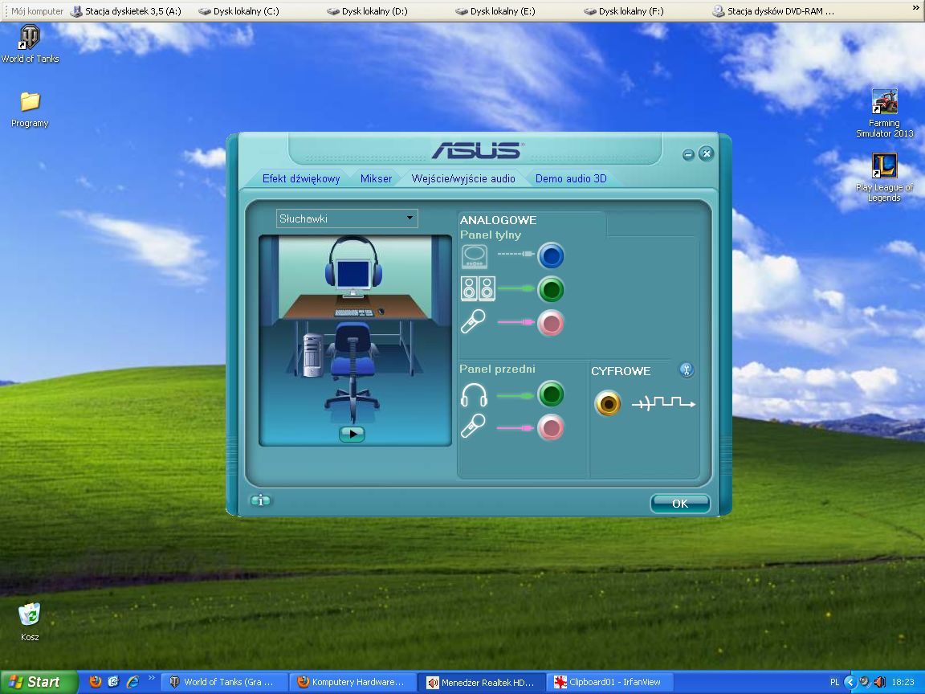
Task: Switch to the Efekt dźwiękowy tab
Action: coord(301,179)
